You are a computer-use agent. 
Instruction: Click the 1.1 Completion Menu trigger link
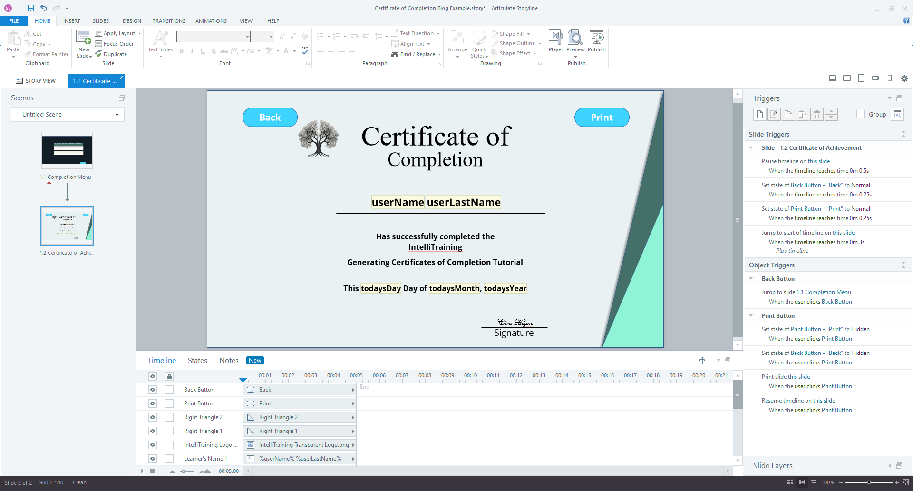(x=824, y=292)
